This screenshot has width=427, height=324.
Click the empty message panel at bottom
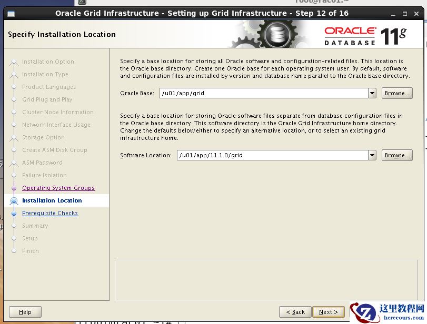(x=266, y=280)
